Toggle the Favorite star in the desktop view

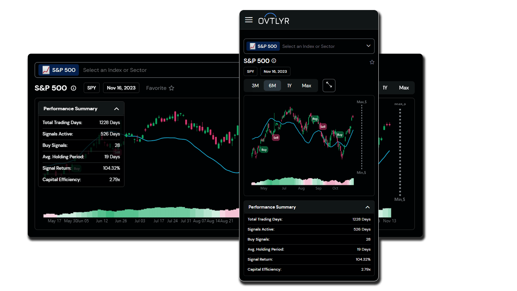[172, 88]
